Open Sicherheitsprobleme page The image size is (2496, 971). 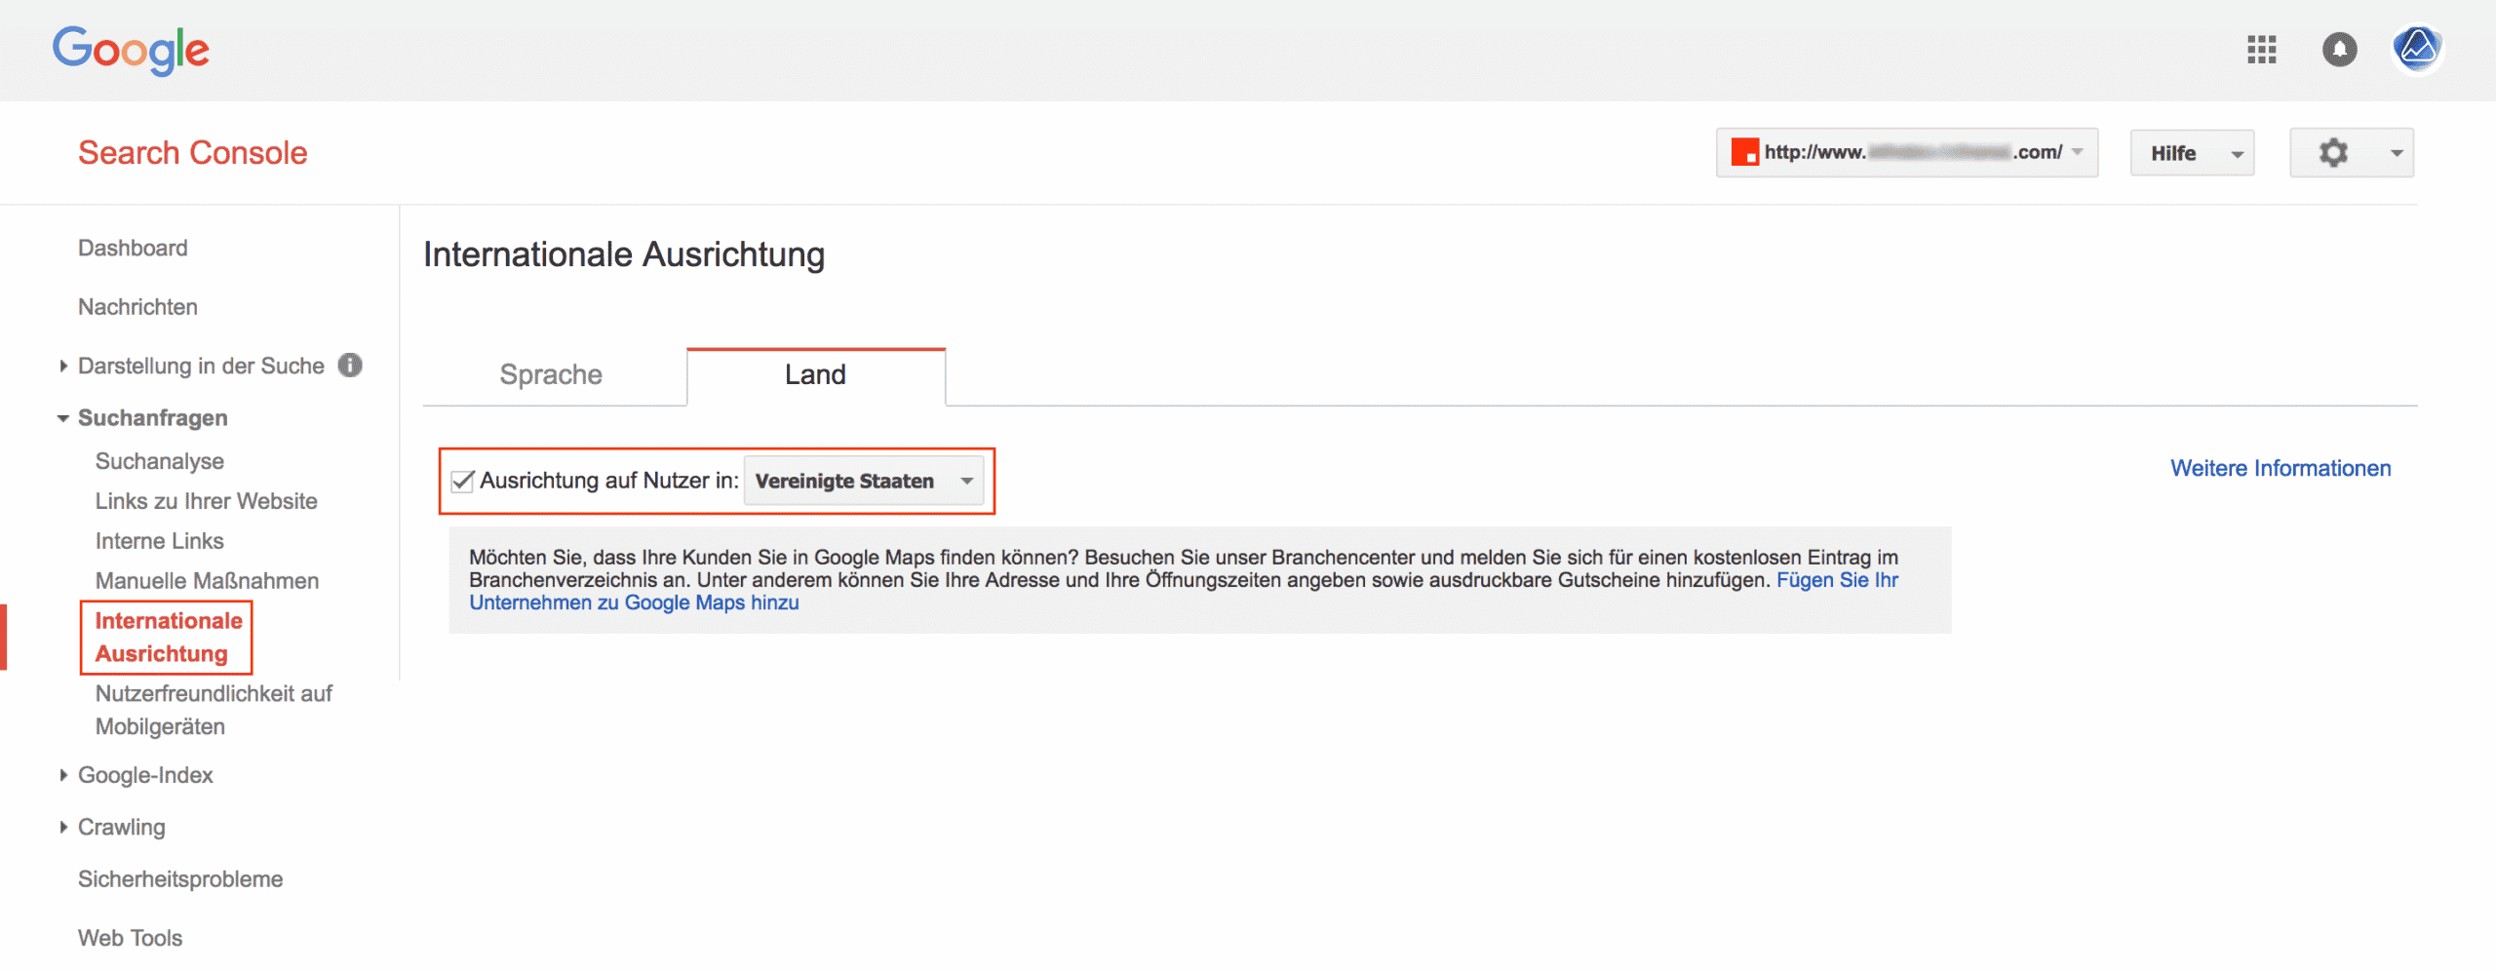[x=180, y=879]
